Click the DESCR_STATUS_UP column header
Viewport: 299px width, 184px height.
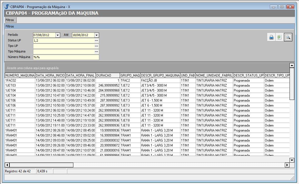click(248, 75)
